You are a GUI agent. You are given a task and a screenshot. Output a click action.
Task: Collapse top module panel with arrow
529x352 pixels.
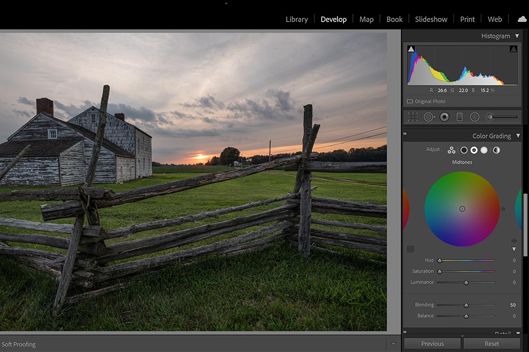point(226,3)
